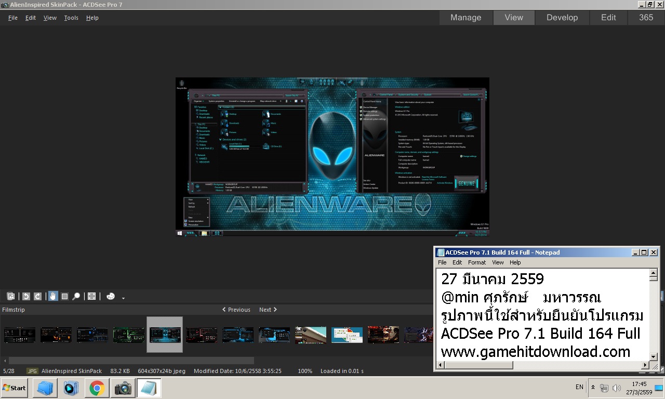Open the ACDSee Help menu
The image size is (665, 399).
(92, 18)
